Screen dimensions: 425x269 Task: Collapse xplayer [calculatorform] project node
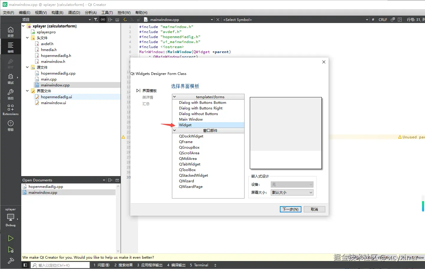tap(23, 26)
